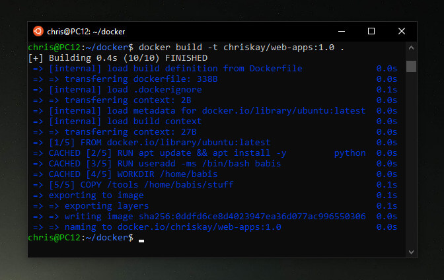The image size is (444, 280).
Task: Click the writing image sha256 hash line
Action: tap(215, 217)
